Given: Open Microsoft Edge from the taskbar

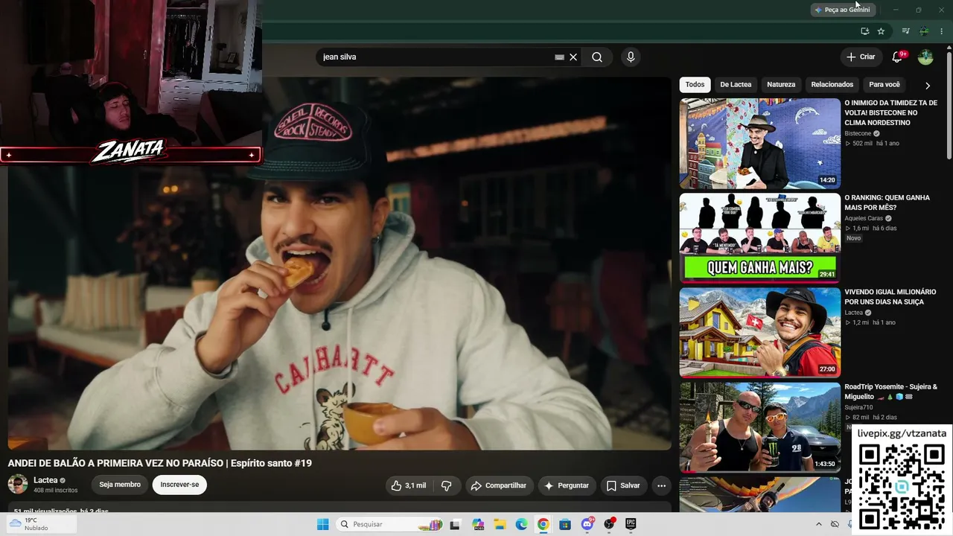Looking at the screenshot, I should pos(521,524).
